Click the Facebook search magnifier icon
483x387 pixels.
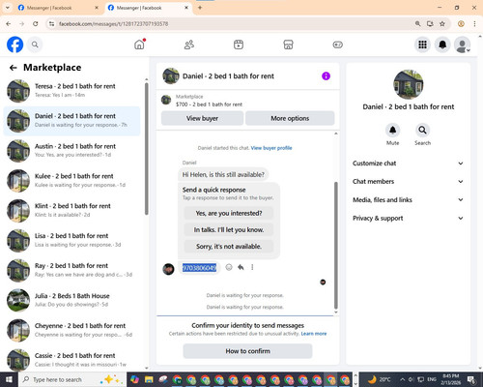pyautogui.click(x=35, y=45)
